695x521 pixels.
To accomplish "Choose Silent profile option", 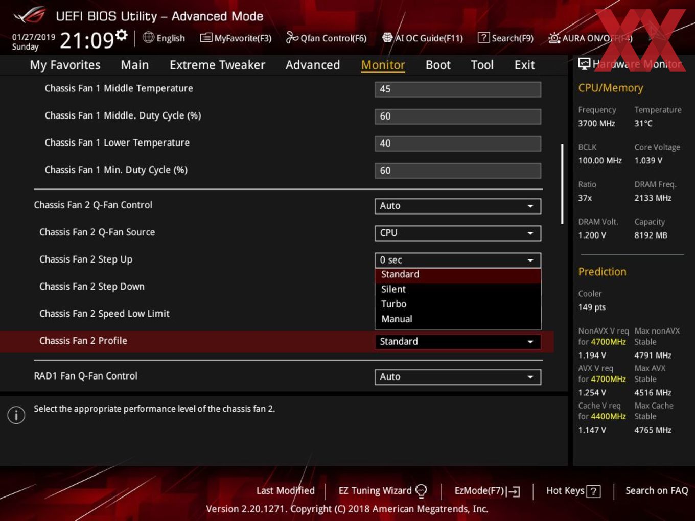I will pyautogui.click(x=458, y=289).
